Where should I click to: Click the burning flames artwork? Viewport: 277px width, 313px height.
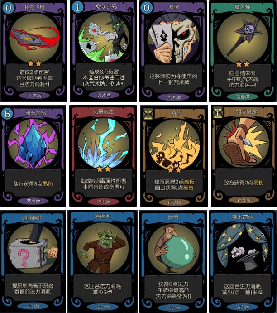point(174,145)
